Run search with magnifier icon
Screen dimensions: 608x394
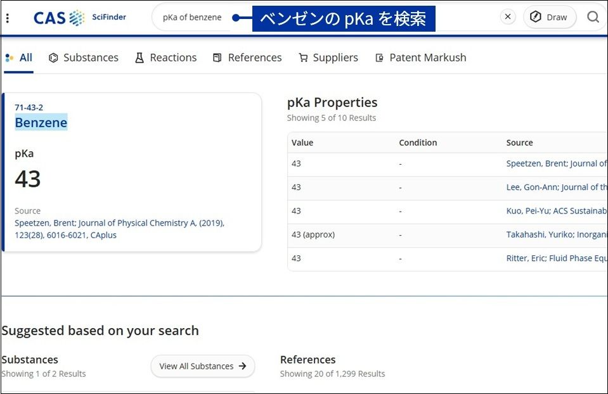point(593,17)
